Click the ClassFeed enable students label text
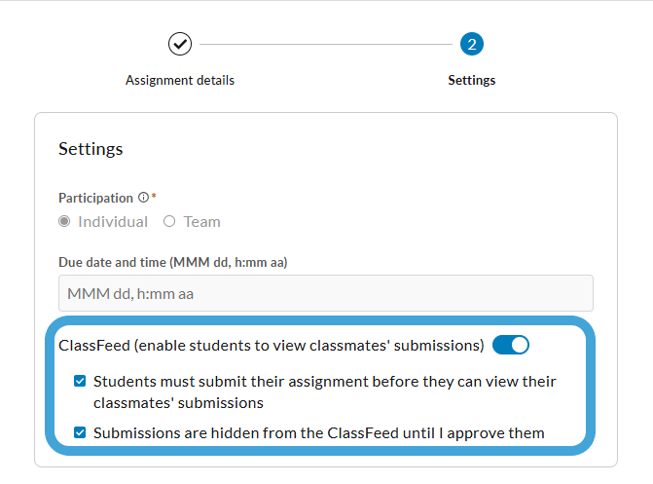Viewport: 653px width, 484px height. coord(272,346)
